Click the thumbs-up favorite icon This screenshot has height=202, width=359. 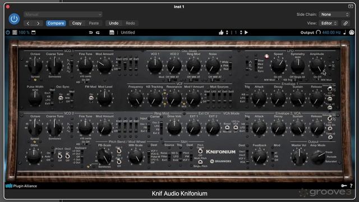221,33
